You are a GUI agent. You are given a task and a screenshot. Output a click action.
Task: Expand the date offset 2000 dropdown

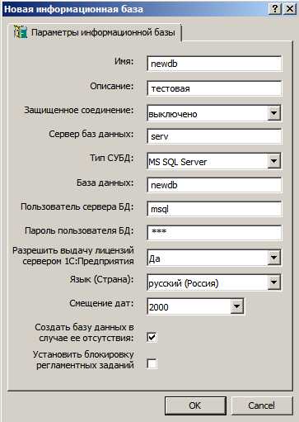tap(236, 306)
